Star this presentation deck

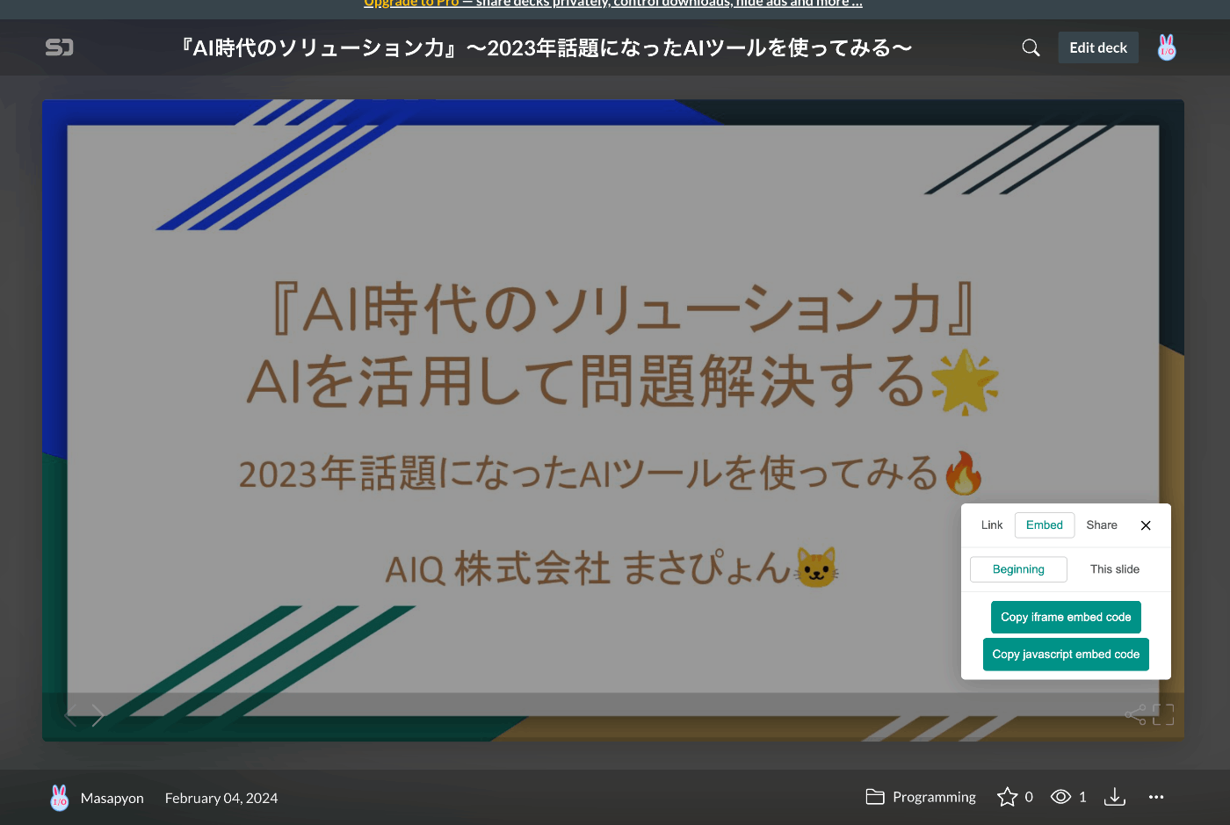coord(1007,797)
